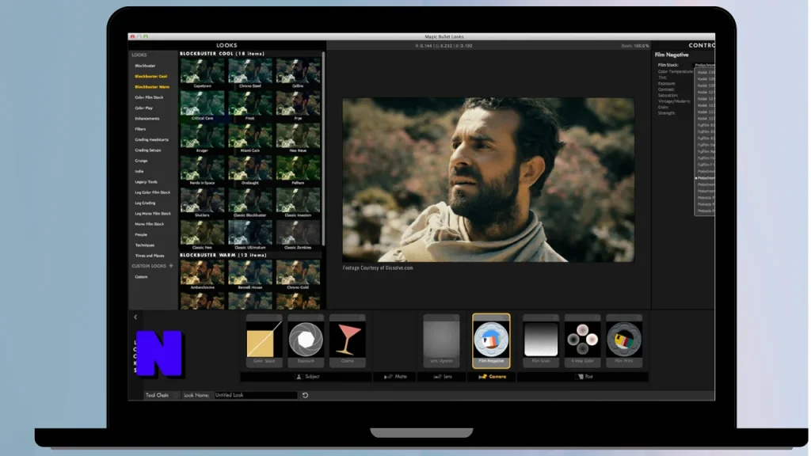
Task: Toggle the Tool Chain power button
Action: pos(175,395)
